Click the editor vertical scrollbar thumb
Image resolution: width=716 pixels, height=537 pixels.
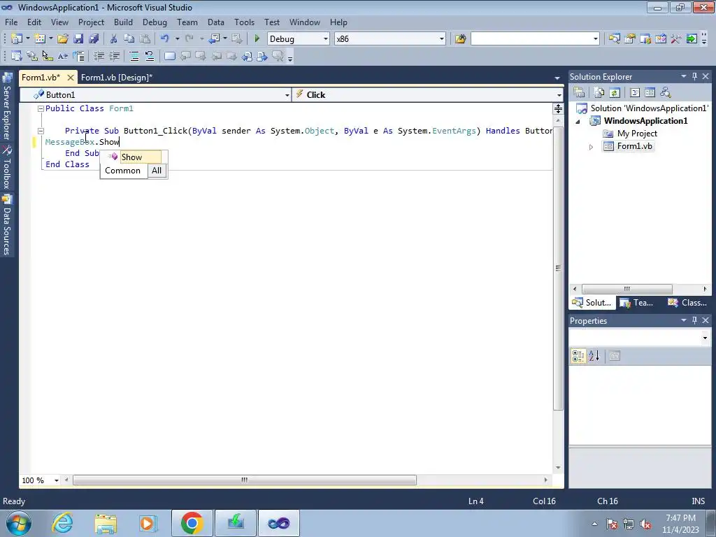pyautogui.click(x=558, y=268)
